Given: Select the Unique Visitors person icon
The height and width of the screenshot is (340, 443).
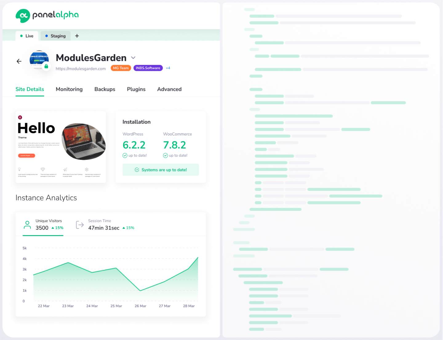Looking at the screenshot, I should coord(27,224).
